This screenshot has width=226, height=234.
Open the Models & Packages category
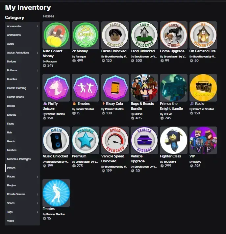(x=22, y=159)
